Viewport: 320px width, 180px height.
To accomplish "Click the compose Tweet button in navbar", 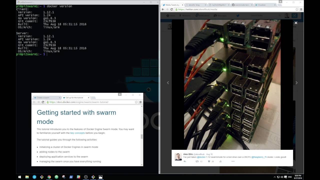I will [x=295, y=15].
